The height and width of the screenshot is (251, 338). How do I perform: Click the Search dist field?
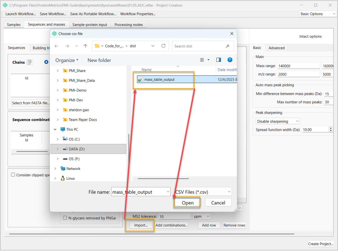click(x=199, y=46)
